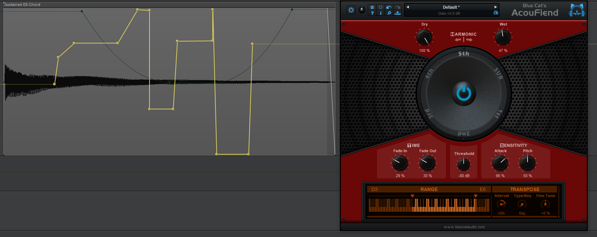Open the info 'i' icon
Screen dimensions: 597x237
[x=381, y=13]
